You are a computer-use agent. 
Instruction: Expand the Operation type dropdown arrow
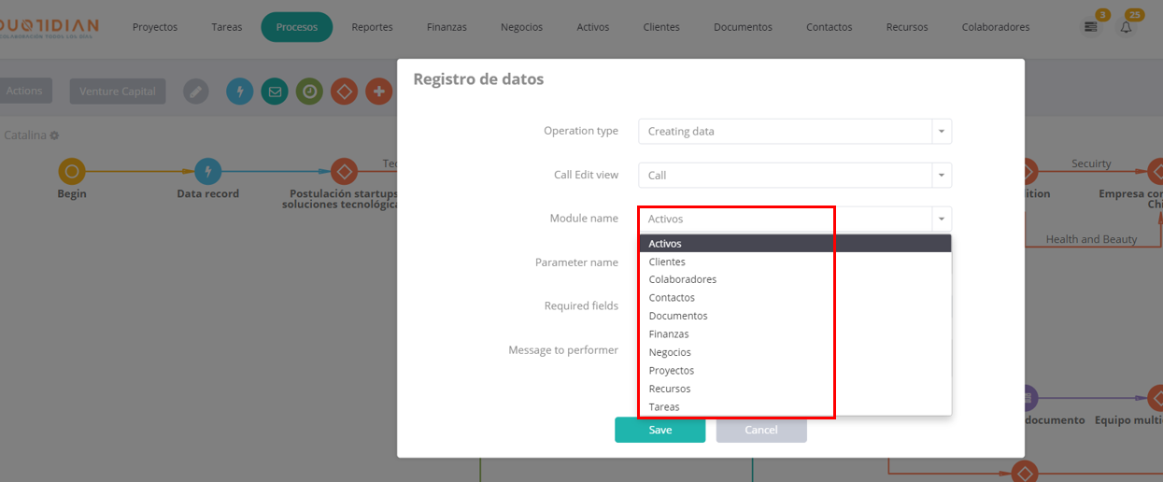[x=942, y=131]
